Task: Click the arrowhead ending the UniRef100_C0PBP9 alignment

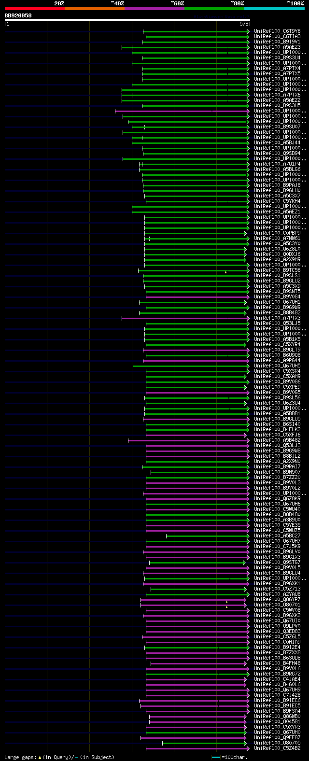Action: (245, 233)
